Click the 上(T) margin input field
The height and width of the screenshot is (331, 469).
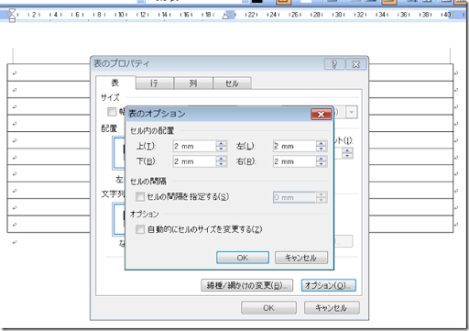click(194, 146)
